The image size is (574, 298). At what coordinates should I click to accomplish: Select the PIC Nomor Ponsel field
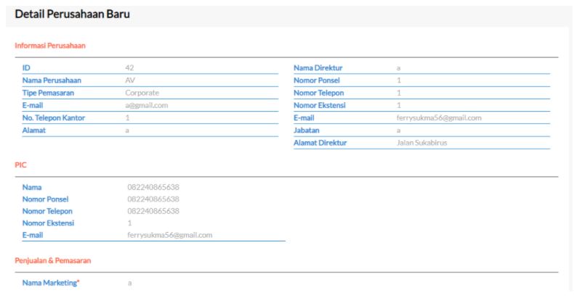click(x=203, y=199)
